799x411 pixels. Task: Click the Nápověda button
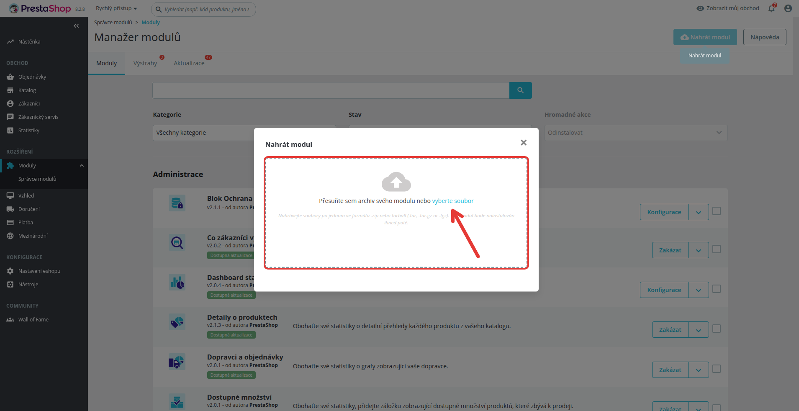[x=765, y=37]
